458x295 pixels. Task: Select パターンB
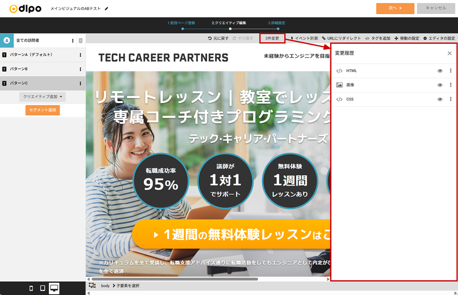click(43, 69)
